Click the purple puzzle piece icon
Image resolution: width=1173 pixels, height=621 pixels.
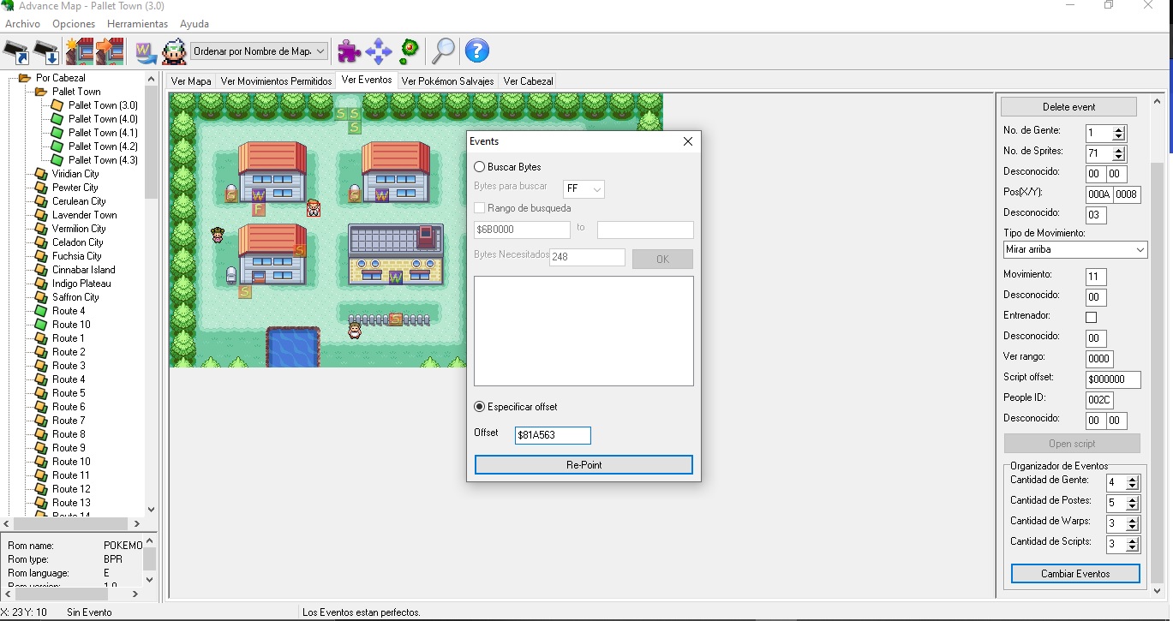click(349, 51)
